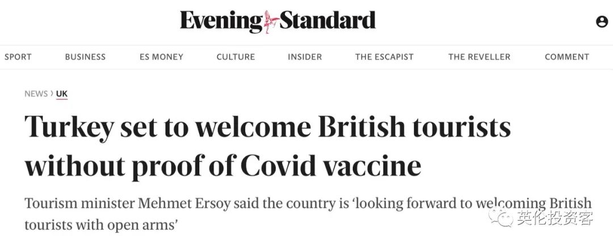Select ES Money in the navigation bar
This screenshot has height=245, width=613.
(161, 57)
